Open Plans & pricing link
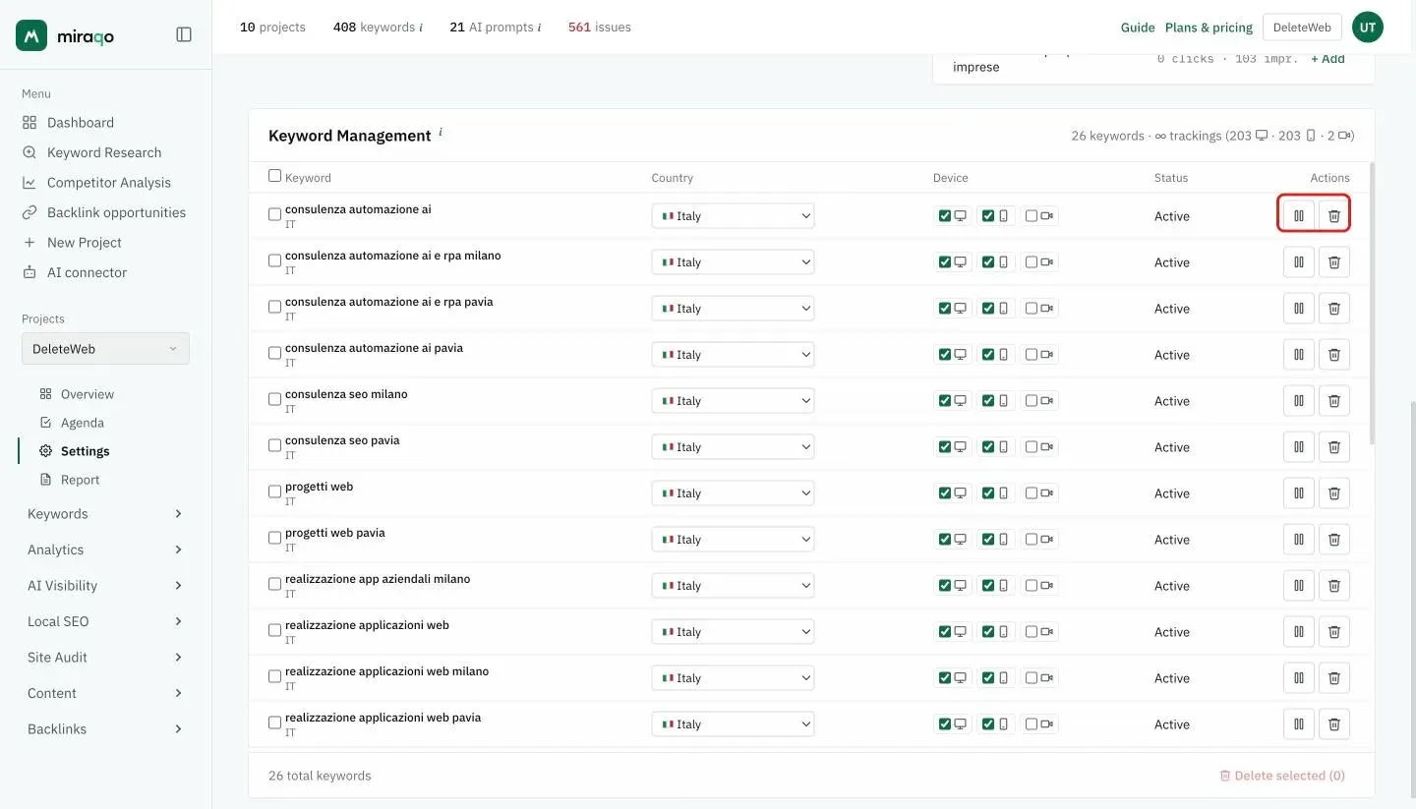 (1209, 28)
